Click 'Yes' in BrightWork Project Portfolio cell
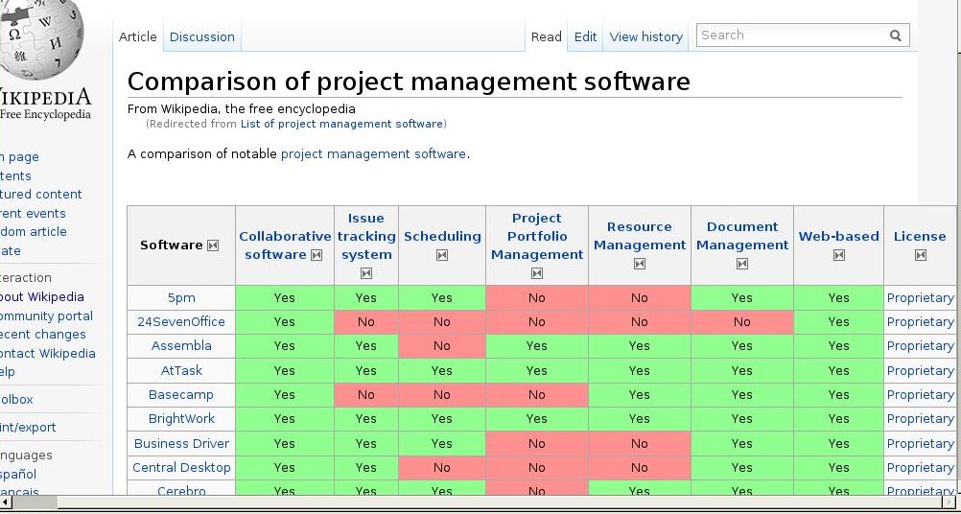 click(x=537, y=418)
